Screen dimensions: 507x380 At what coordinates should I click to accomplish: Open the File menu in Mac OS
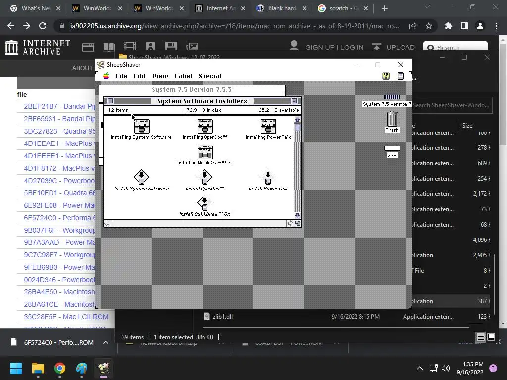[121, 76]
